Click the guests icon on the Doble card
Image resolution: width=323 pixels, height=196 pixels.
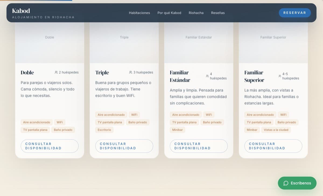click(x=56, y=72)
